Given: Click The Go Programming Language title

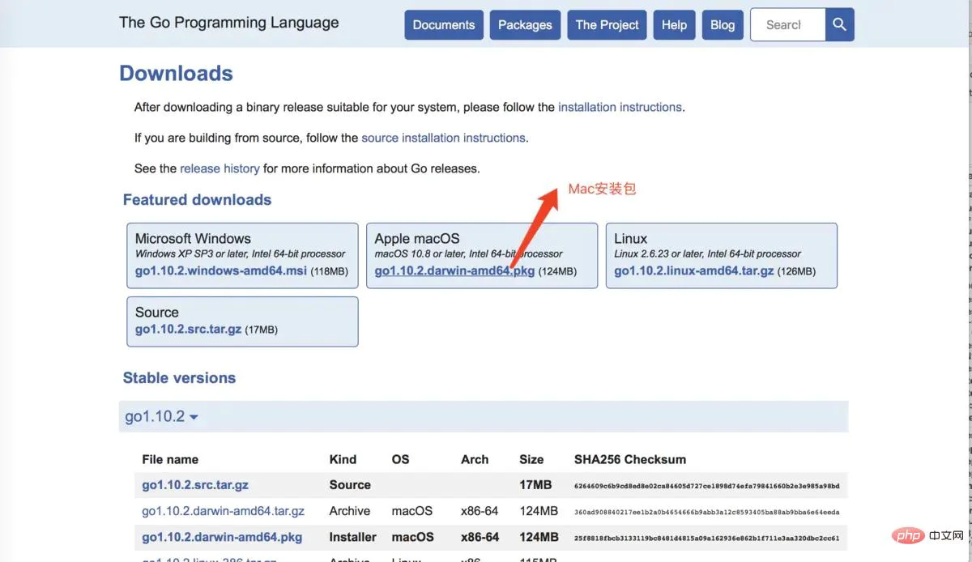Looking at the screenshot, I should click(x=229, y=23).
